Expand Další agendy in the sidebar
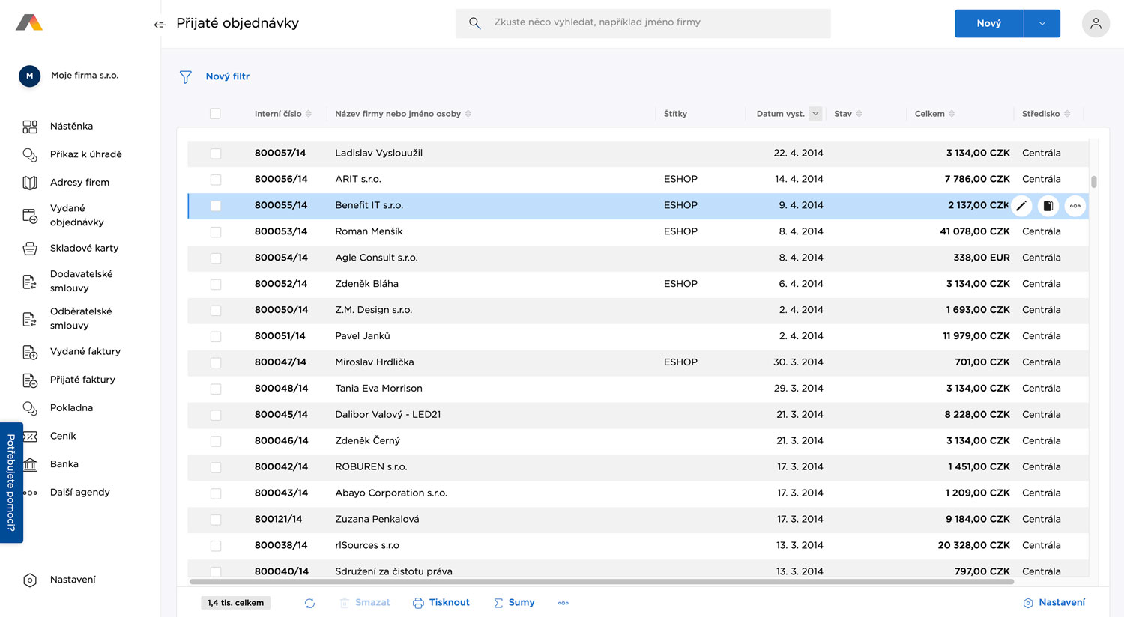1124x617 pixels. coord(79,492)
